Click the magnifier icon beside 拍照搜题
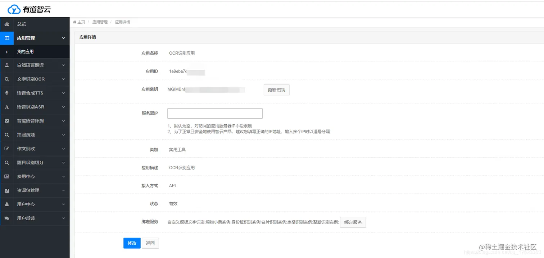This screenshot has width=544, height=258. 6,135
